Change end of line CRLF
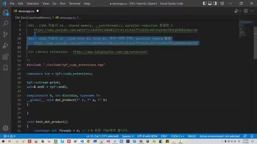Image resolution: width=257 pixels, height=144 pixels. pos(164,136)
